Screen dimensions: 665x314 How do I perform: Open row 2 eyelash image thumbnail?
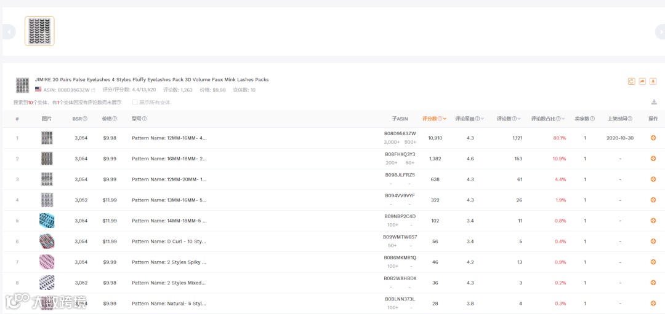point(47,159)
